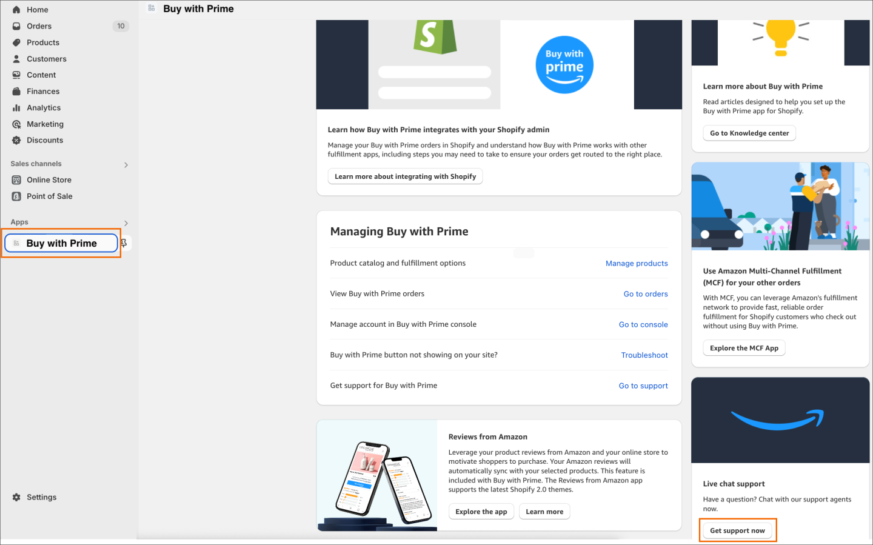This screenshot has width=873, height=545.
Task: Select the Customers icon
Action: pyautogui.click(x=16, y=58)
